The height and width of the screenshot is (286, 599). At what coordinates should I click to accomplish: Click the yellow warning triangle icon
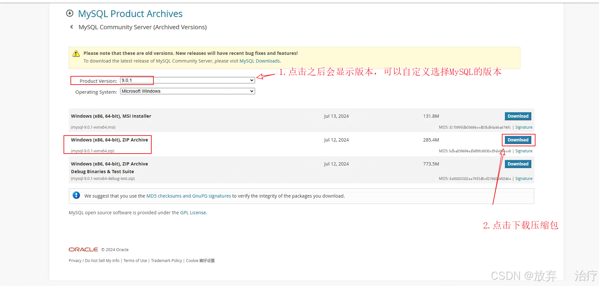[x=76, y=53]
